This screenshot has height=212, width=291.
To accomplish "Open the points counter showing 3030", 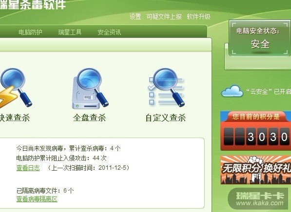I will click(x=256, y=137).
